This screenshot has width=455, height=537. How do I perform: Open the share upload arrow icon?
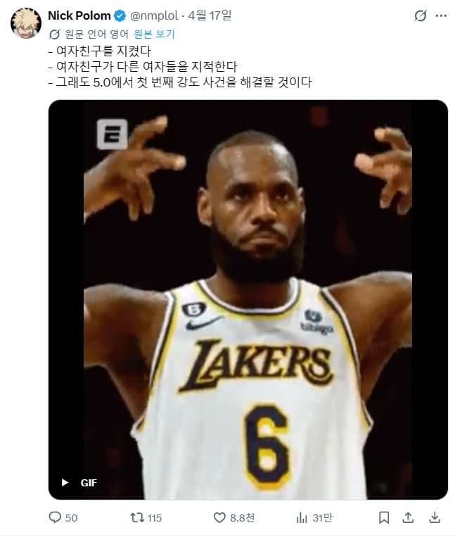[408, 517]
